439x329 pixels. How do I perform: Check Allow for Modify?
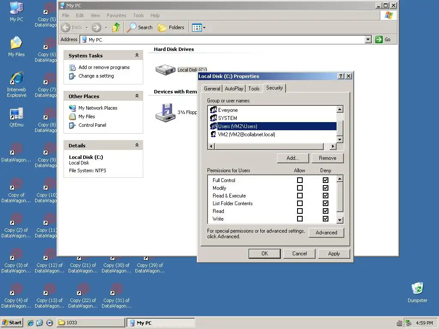300,188
